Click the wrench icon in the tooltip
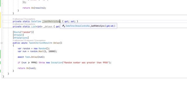This screenshot has height=105, width=187. (64, 26)
